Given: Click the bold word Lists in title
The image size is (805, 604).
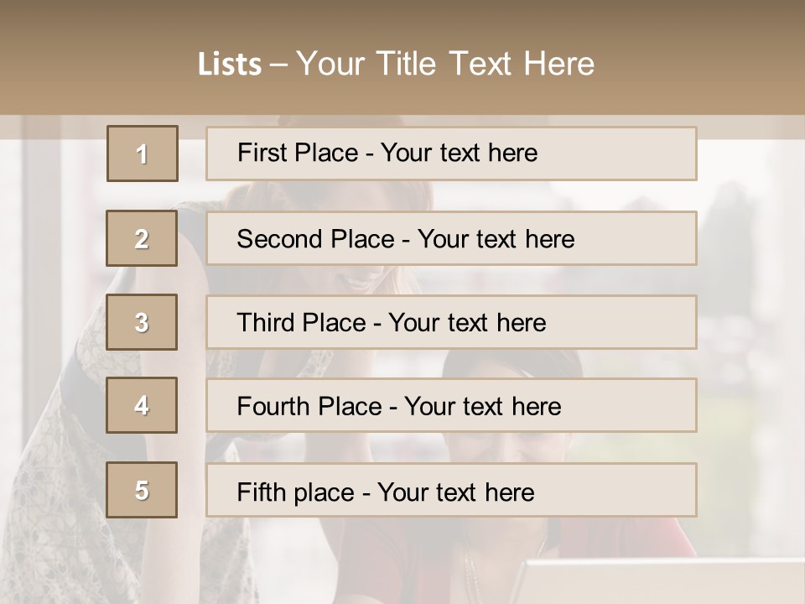Looking at the screenshot, I should [x=230, y=65].
